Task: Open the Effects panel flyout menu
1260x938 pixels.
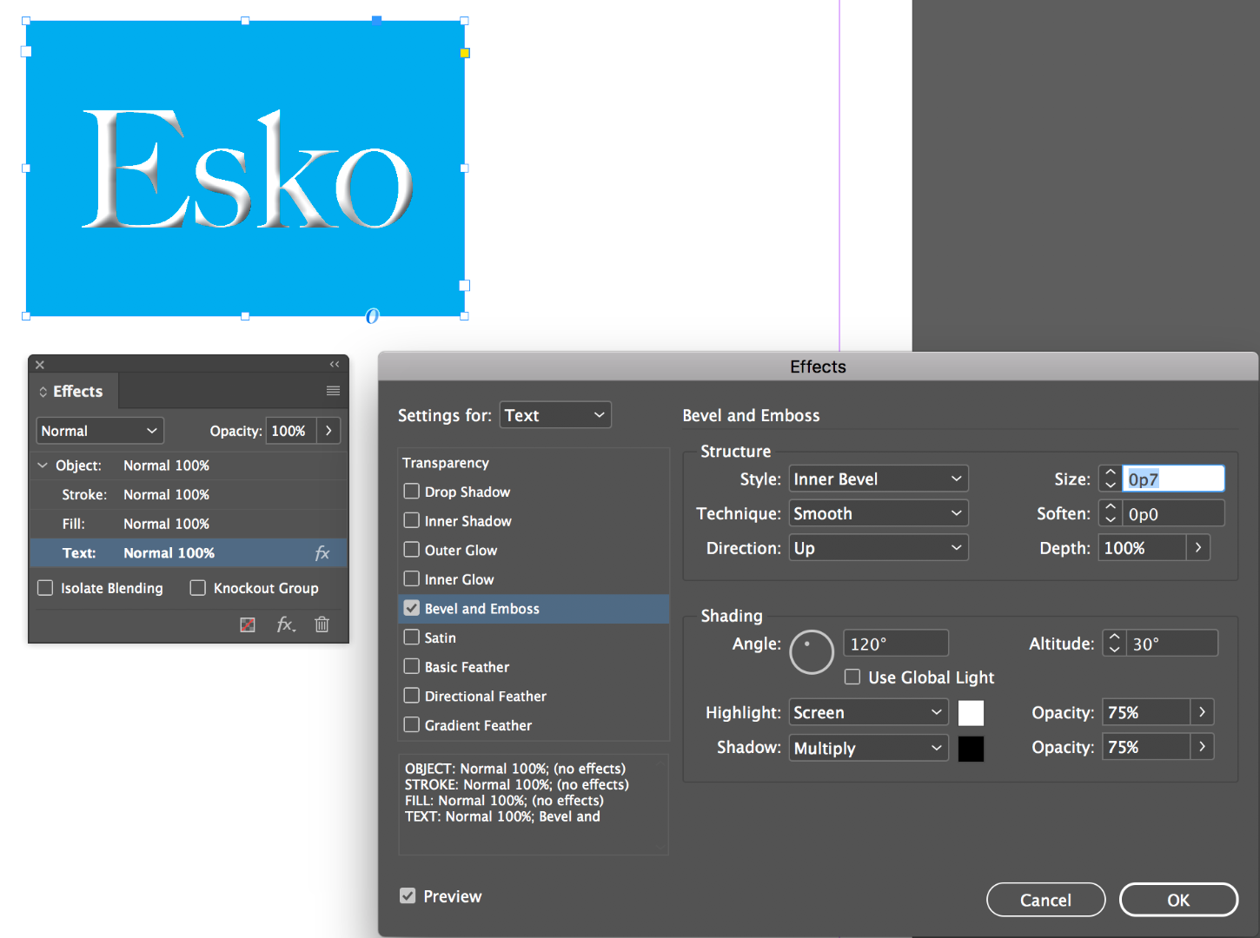Action: click(333, 391)
